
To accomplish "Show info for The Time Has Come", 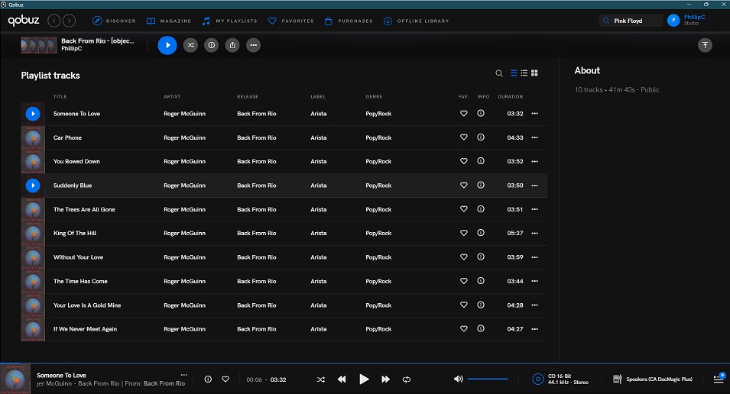I will pos(481,281).
